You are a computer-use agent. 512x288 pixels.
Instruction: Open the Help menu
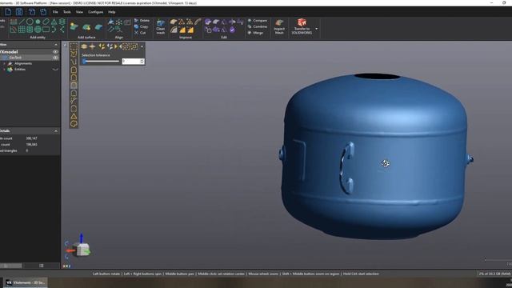(x=112, y=12)
